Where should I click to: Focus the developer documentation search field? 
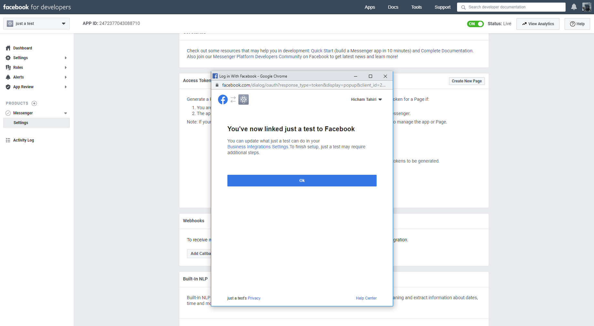511,7
